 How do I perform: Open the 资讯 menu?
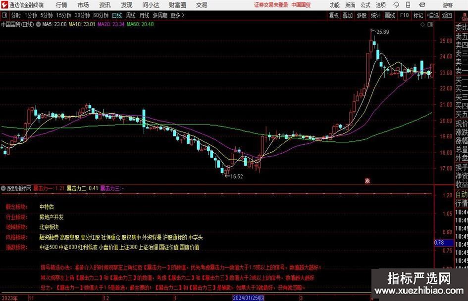pos(105,5)
